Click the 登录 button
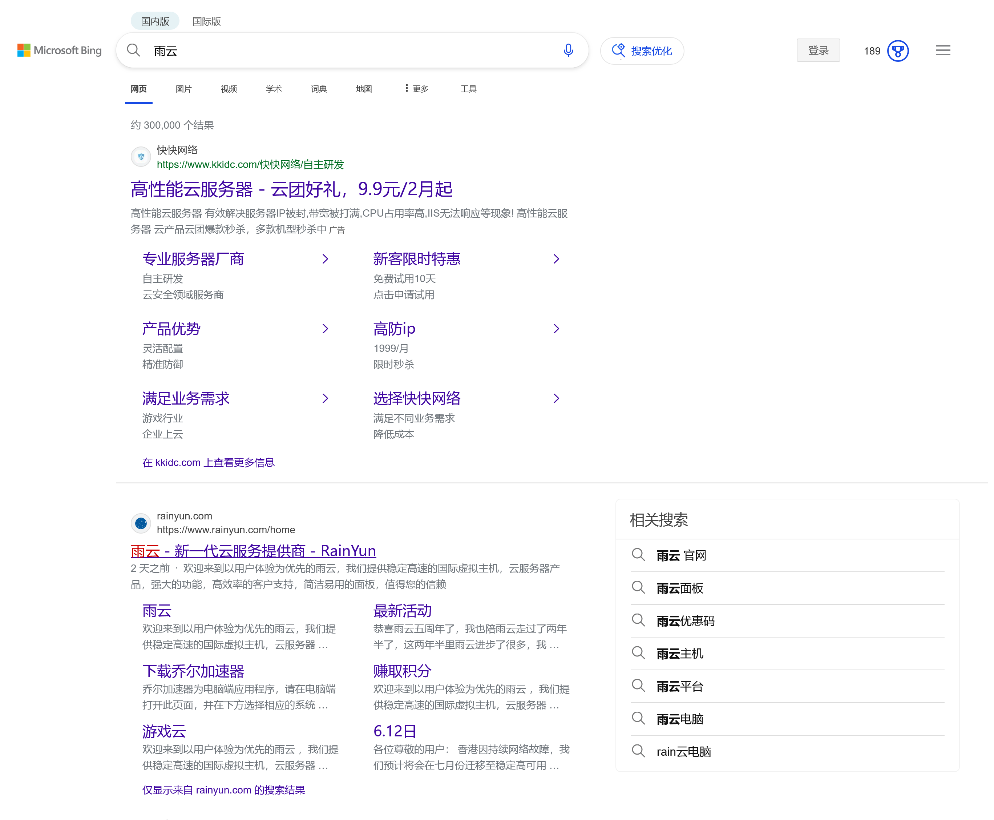The height and width of the screenshot is (820, 994). click(818, 50)
